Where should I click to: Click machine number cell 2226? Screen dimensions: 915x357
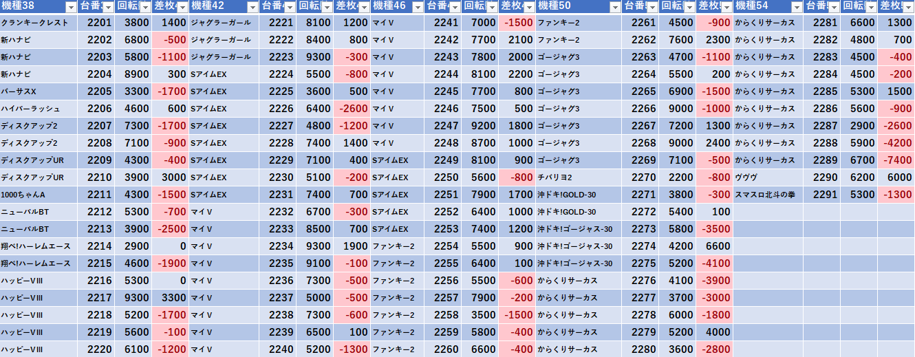click(278, 109)
